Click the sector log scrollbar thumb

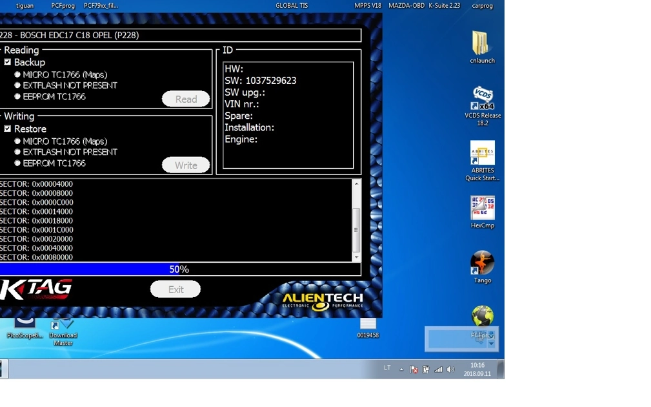[356, 229]
